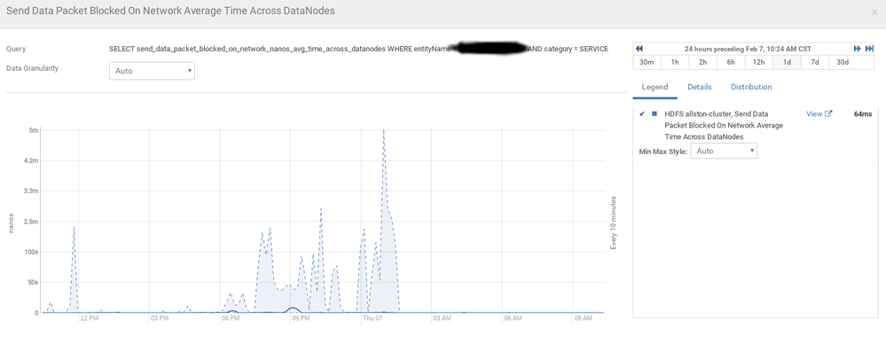The width and height of the screenshot is (886, 342).
Task: Click the 3.3m y-axis label
Action: tap(30, 191)
